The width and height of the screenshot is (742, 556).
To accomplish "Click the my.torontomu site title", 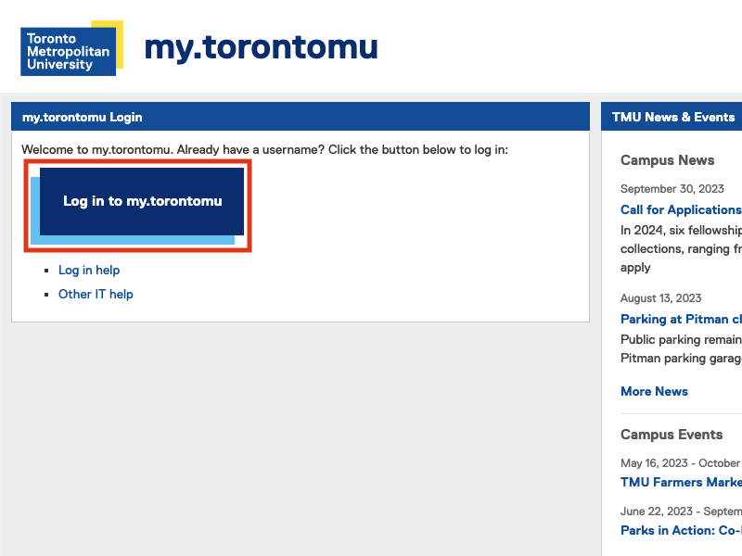I will (261, 48).
